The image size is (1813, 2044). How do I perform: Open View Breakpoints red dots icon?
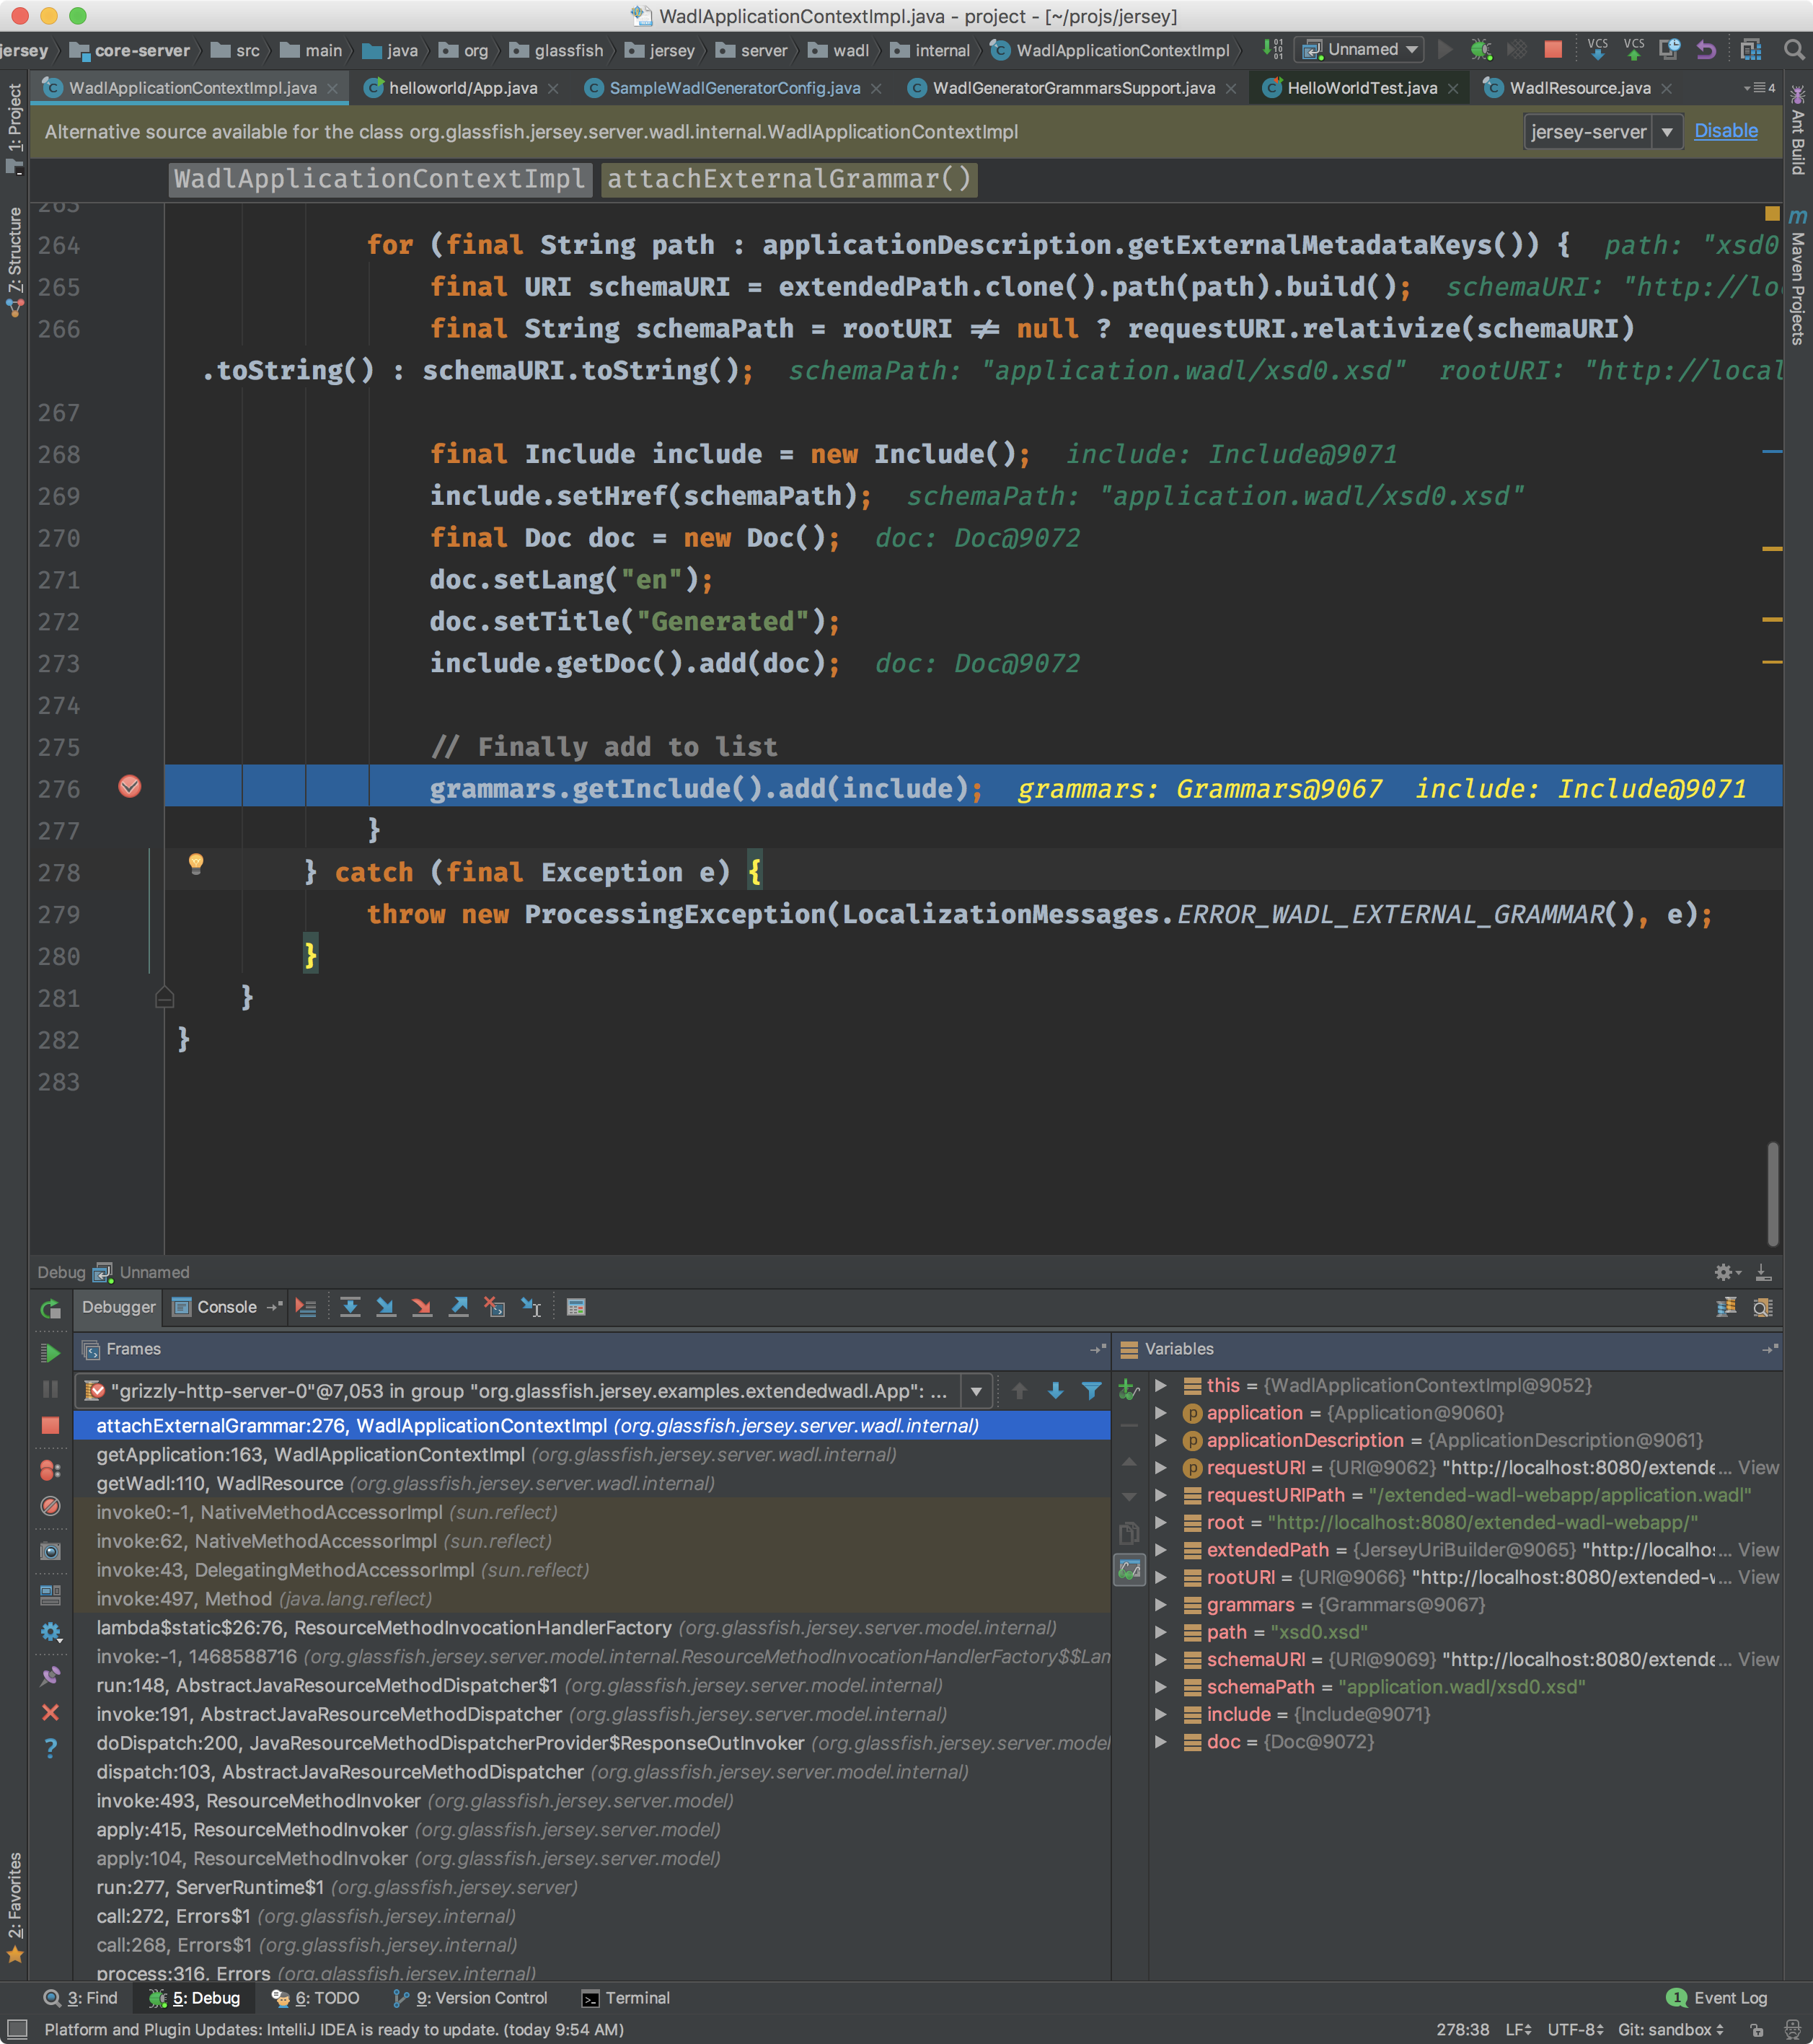click(x=50, y=1470)
